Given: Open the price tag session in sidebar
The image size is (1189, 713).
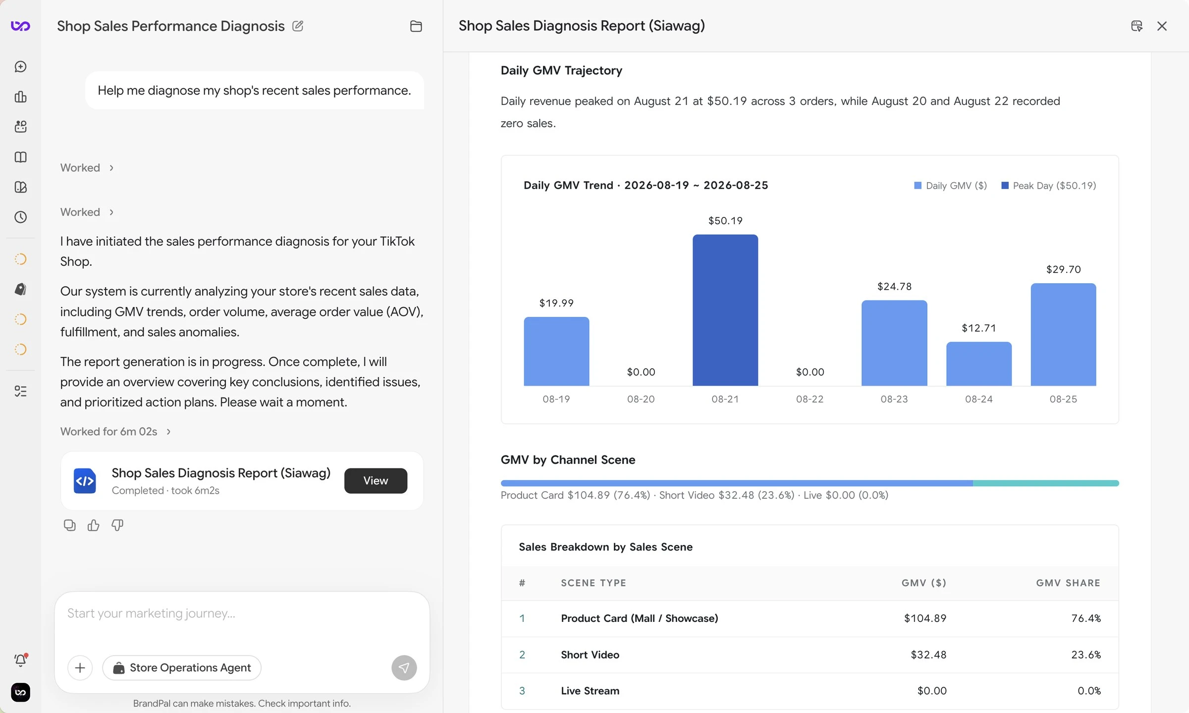Looking at the screenshot, I should pos(20,289).
